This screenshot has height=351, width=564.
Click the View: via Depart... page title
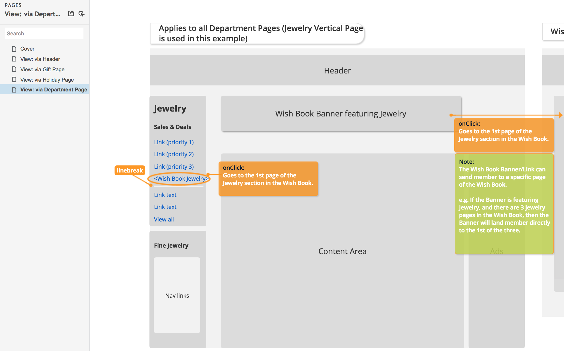pos(32,14)
